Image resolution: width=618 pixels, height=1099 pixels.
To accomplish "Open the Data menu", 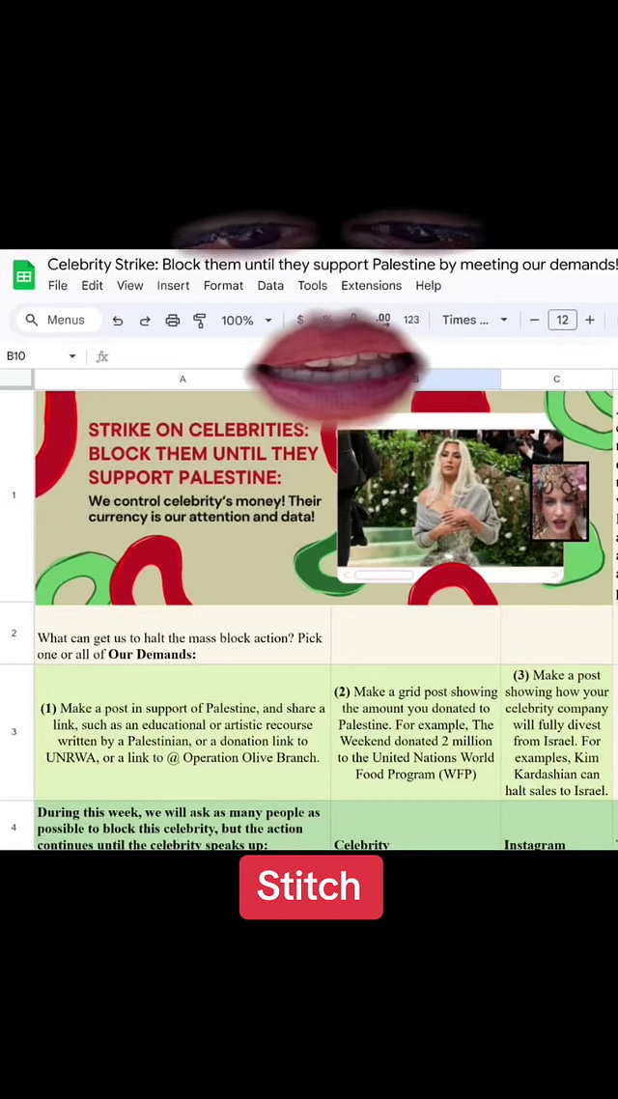I will 270,285.
